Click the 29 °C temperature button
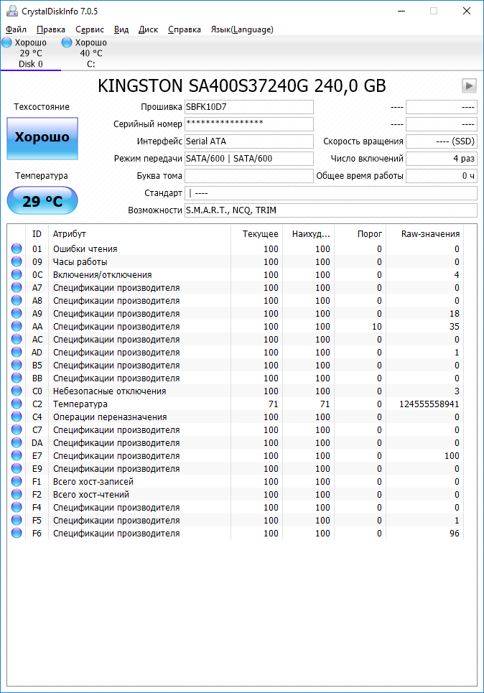 tap(42, 201)
